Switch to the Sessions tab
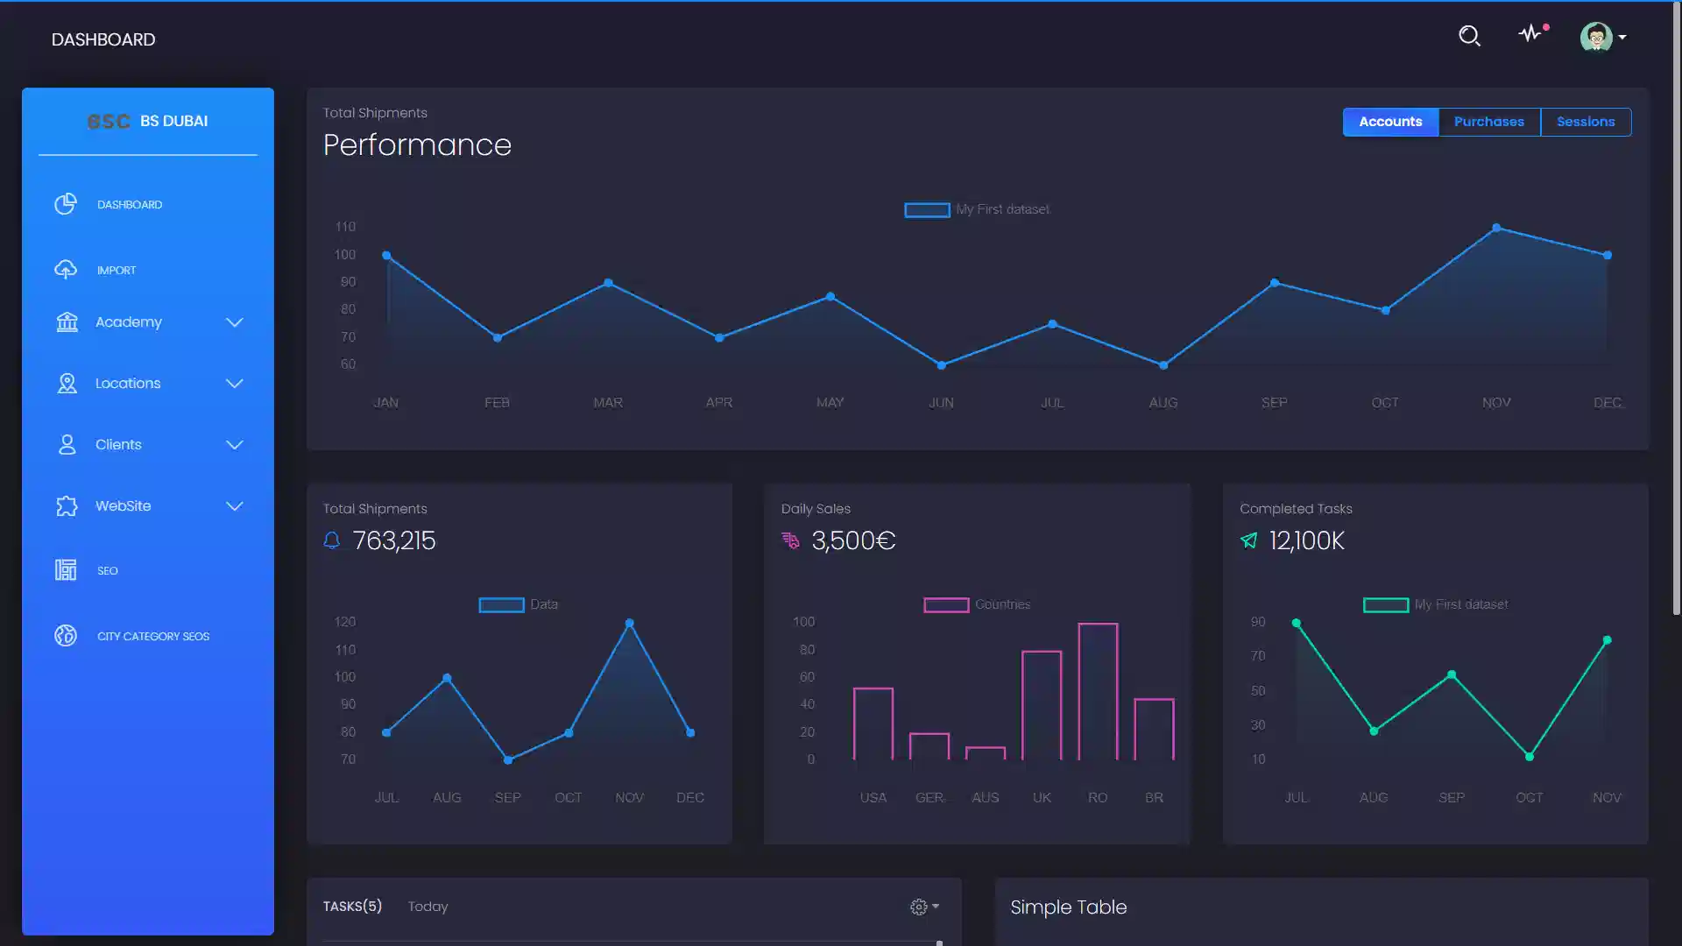Screen dimensions: 1682x946 point(1585,122)
